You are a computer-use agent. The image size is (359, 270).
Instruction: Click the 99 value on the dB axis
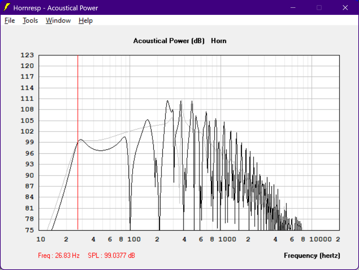[29, 142]
